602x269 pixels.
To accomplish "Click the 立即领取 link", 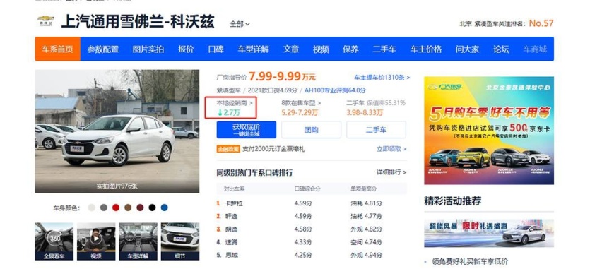I will (391, 149).
